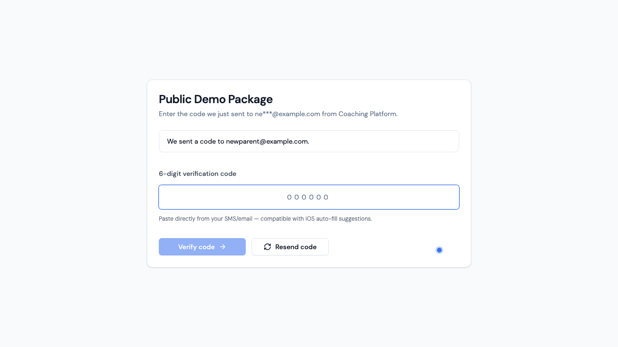618x347 pixels.
Task: Click the "Resend code" label text
Action: point(295,247)
